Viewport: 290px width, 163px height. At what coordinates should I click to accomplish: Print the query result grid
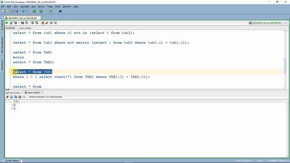click(x=11, y=97)
